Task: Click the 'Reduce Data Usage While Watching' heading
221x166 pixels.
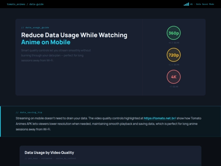Action: pyautogui.click(x=74, y=35)
